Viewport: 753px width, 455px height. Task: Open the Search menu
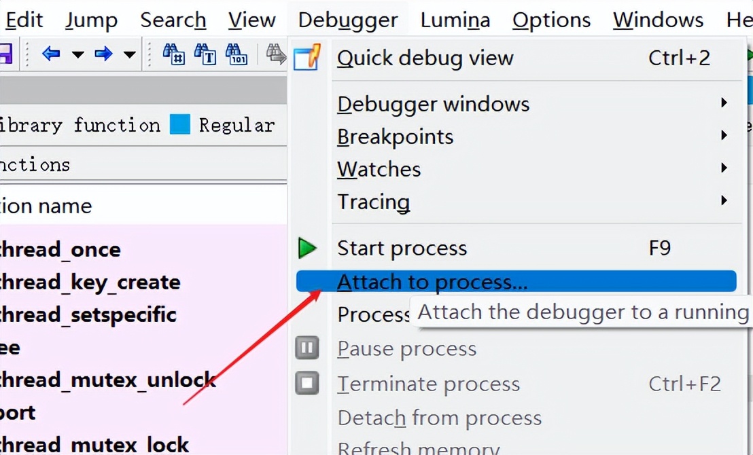point(173,20)
